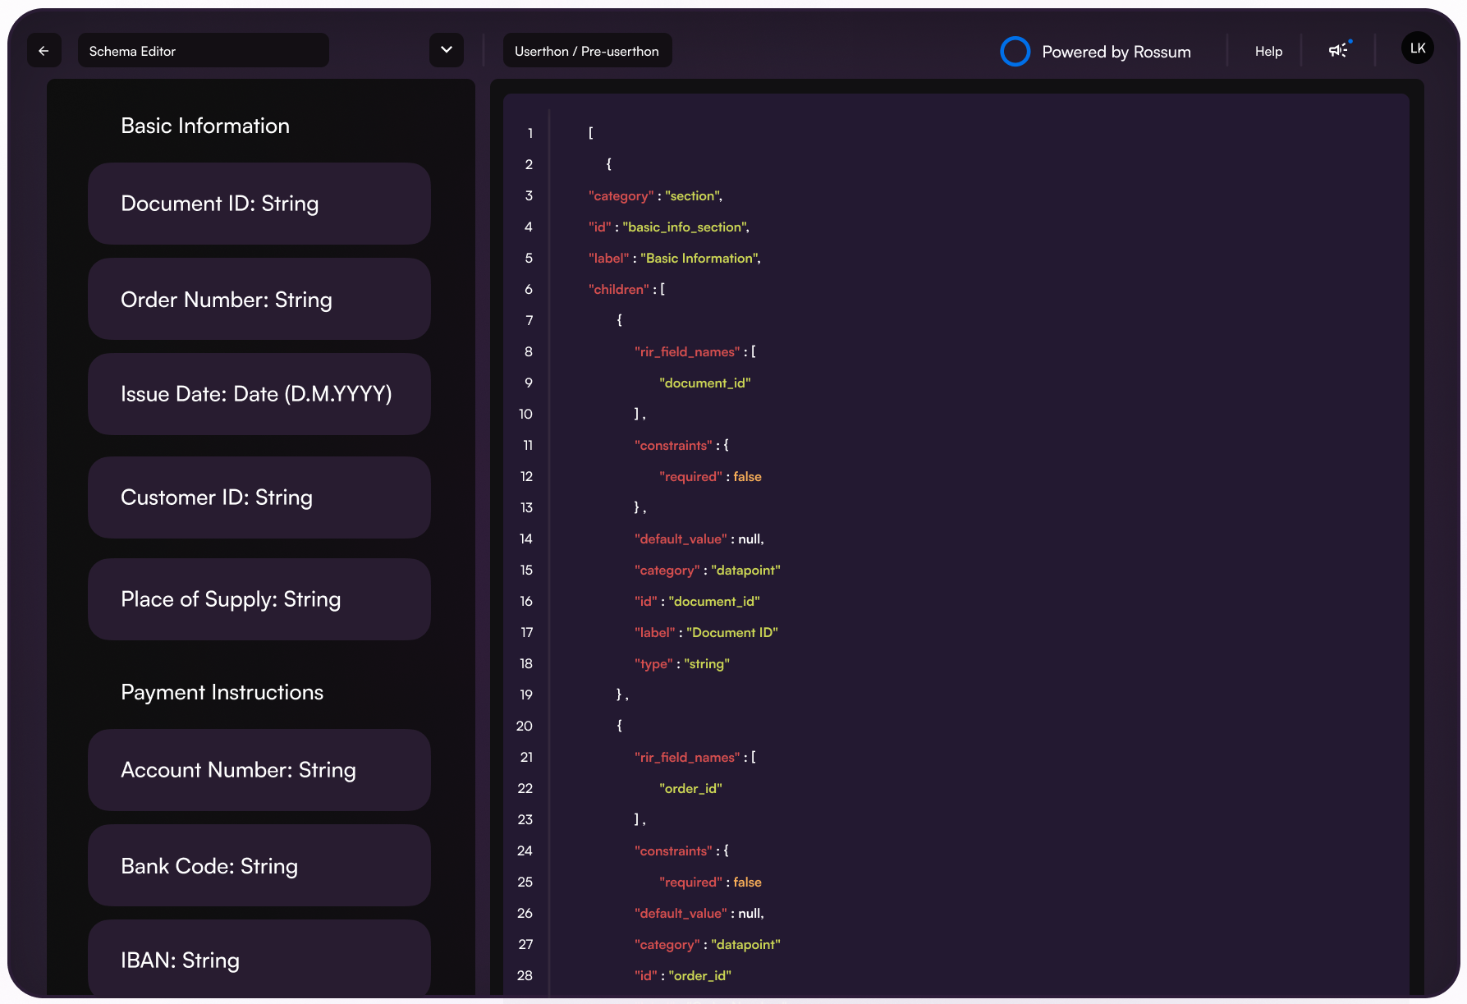Click the Rossum circle logo
1467x1004 pixels.
tap(1015, 51)
